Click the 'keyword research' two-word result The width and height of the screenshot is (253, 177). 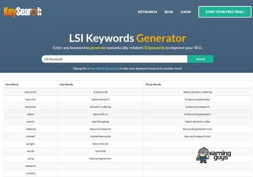pos(101,129)
